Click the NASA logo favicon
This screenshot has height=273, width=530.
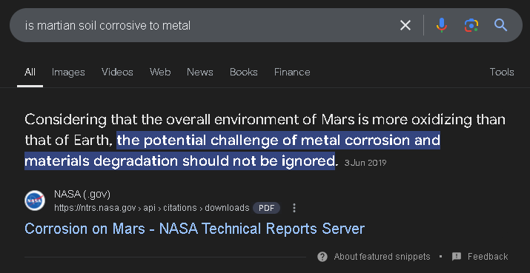[x=35, y=200]
